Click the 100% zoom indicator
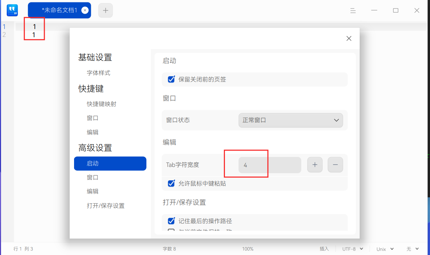Image resolution: width=430 pixels, height=255 pixels. click(248, 249)
